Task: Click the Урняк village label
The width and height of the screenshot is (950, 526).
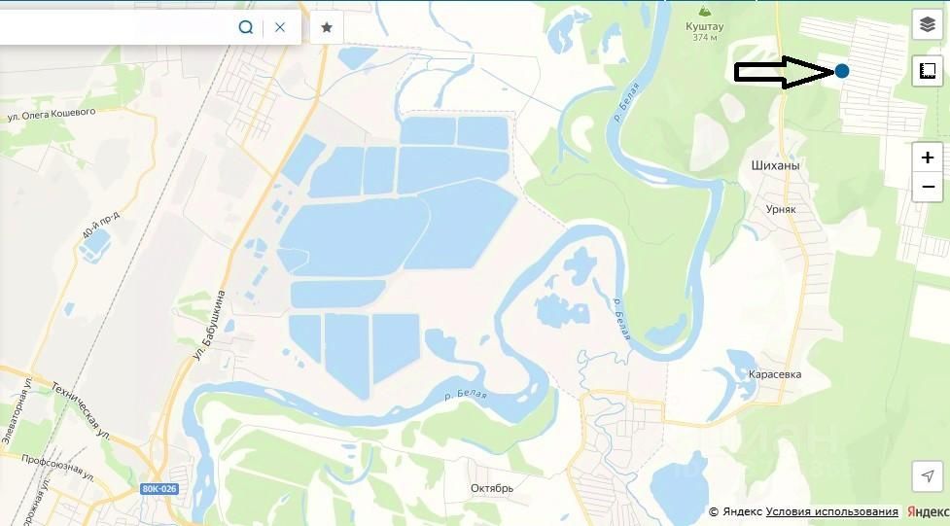Action: pyautogui.click(x=781, y=209)
